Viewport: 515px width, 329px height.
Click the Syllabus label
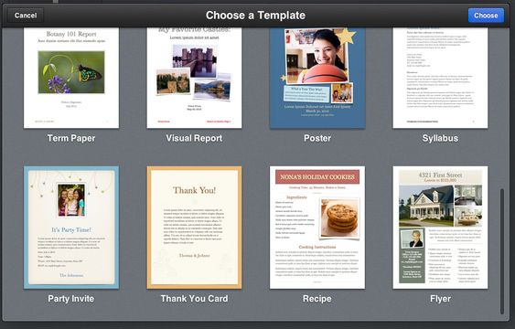coord(440,138)
